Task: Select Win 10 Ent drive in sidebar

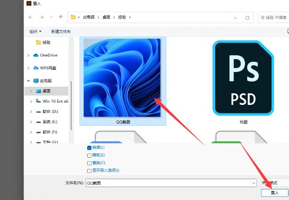Action: pos(52,101)
